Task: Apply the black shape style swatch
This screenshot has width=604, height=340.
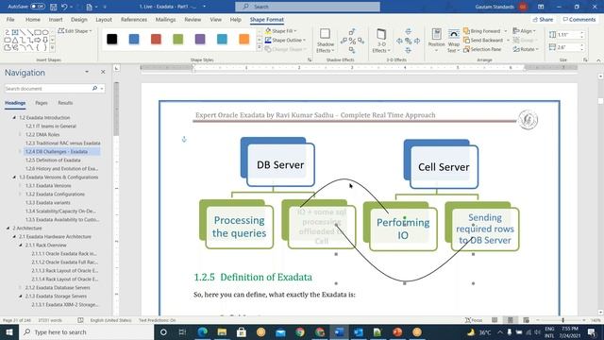Action: coord(111,39)
